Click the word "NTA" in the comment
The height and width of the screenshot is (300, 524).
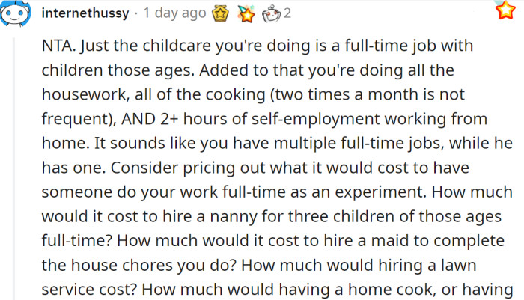(57, 46)
